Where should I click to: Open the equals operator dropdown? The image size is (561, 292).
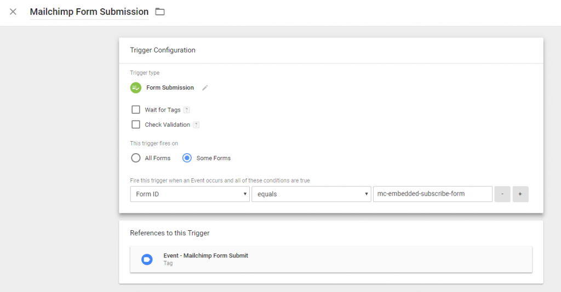click(311, 194)
